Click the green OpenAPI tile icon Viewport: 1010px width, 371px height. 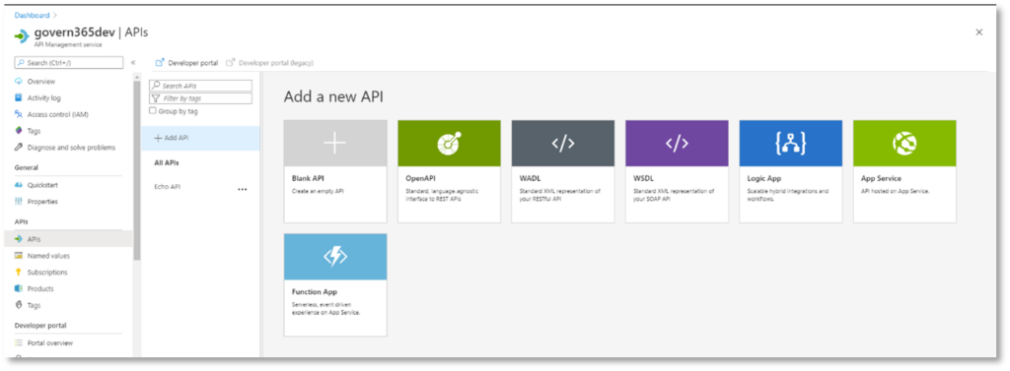pyautogui.click(x=449, y=144)
